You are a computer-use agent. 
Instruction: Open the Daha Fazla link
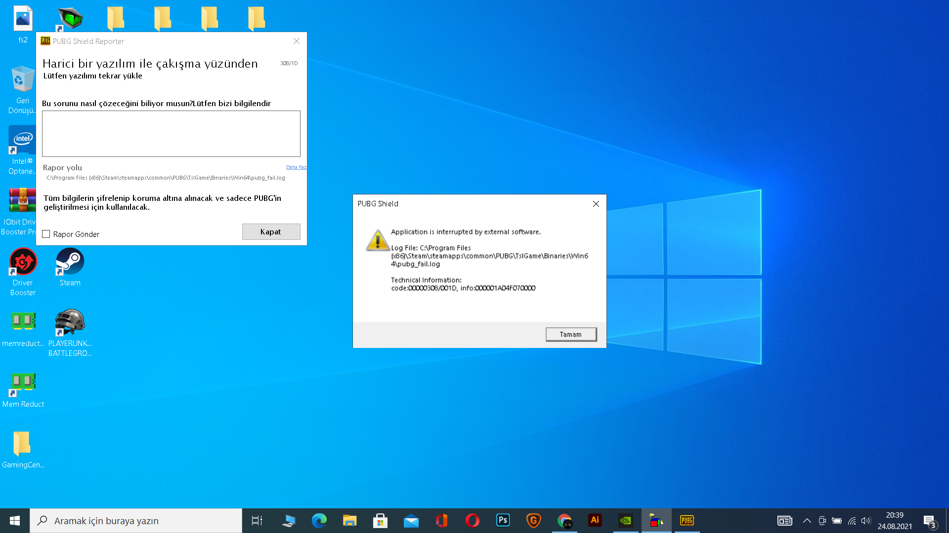click(296, 167)
